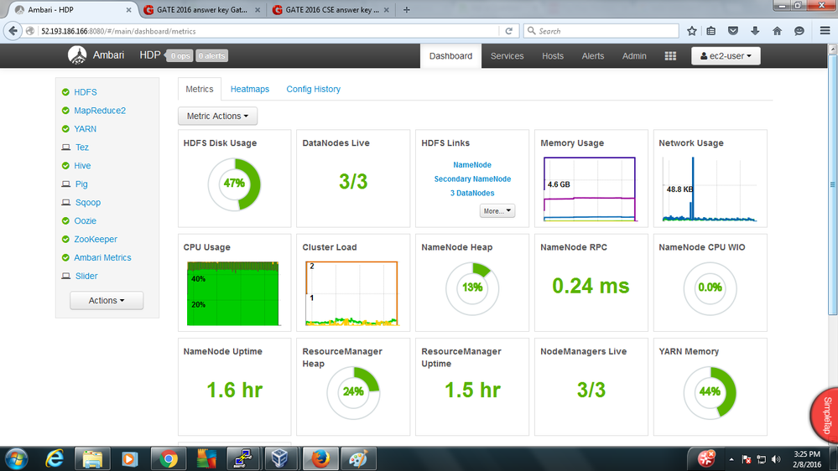The height and width of the screenshot is (471, 838).
Task: Click the Firefox home icon
Action: [x=778, y=31]
